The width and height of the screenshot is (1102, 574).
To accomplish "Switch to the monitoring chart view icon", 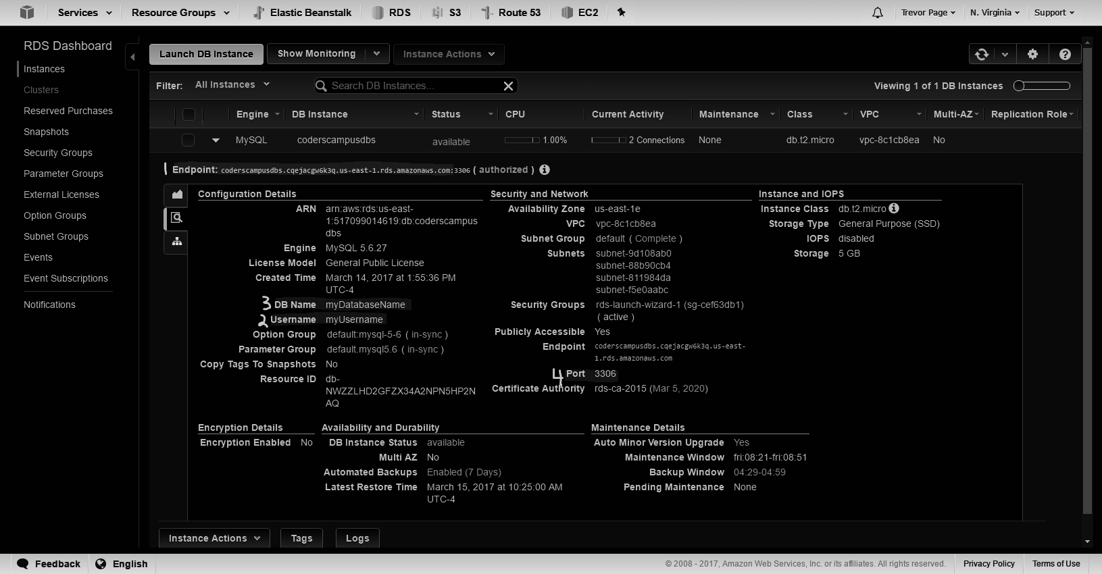I will click(177, 194).
